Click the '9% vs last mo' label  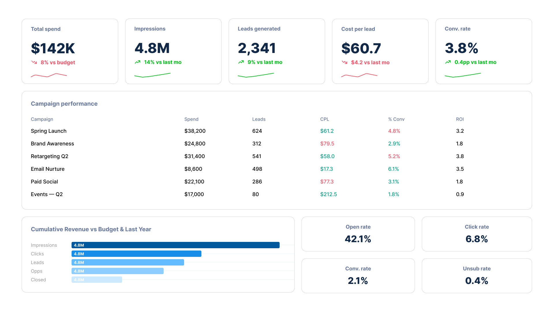(x=265, y=62)
